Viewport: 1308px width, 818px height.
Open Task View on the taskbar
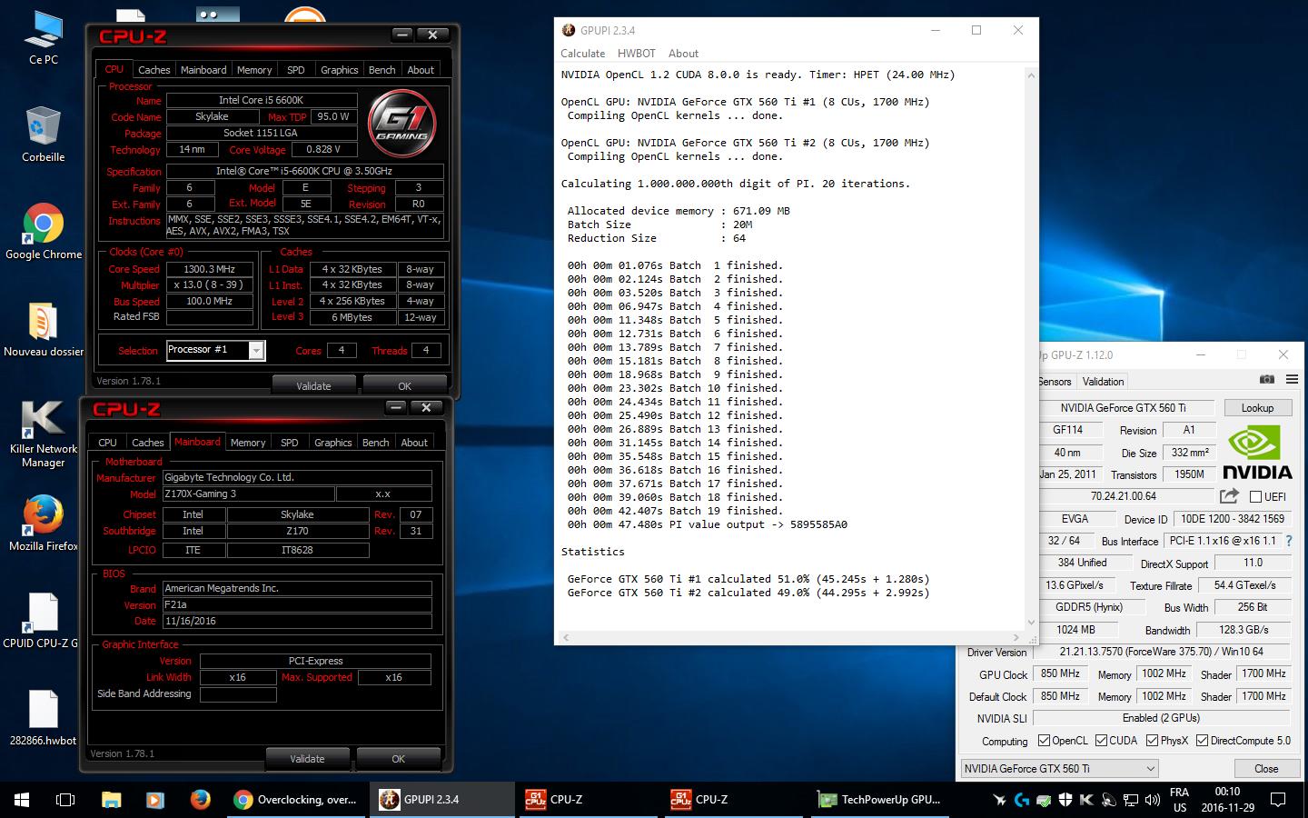click(65, 800)
